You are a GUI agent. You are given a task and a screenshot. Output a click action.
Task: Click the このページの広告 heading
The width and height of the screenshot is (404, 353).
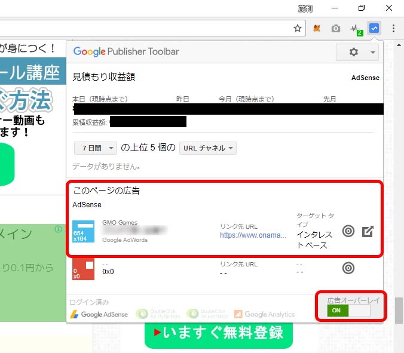[x=106, y=191]
